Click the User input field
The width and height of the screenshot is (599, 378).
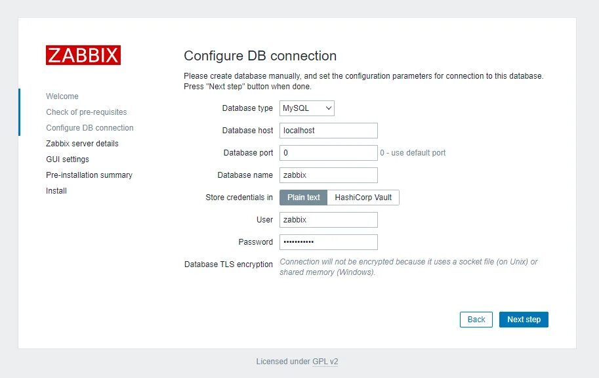coord(329,220)
